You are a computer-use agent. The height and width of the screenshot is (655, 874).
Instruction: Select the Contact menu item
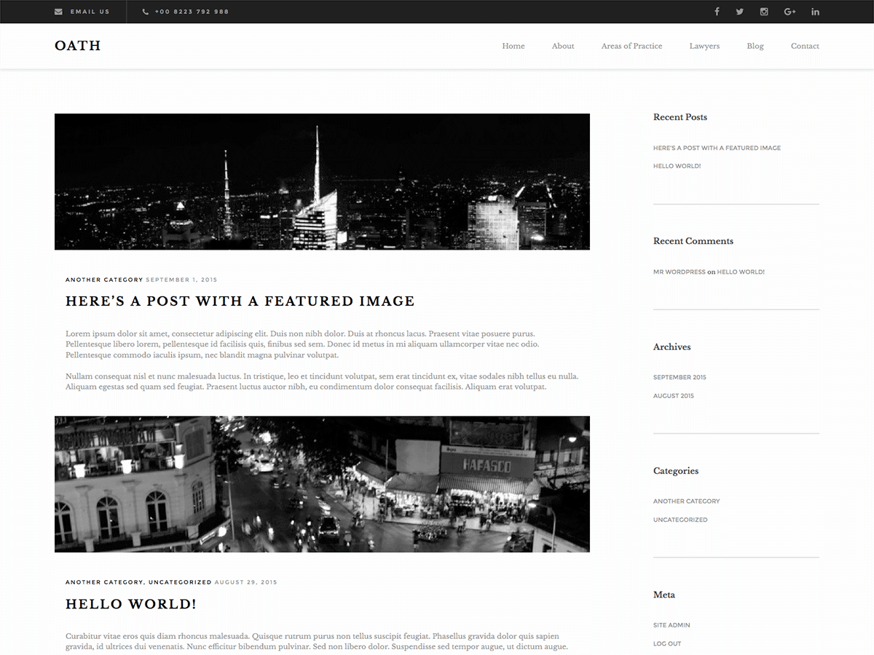(x=805, y=46)
